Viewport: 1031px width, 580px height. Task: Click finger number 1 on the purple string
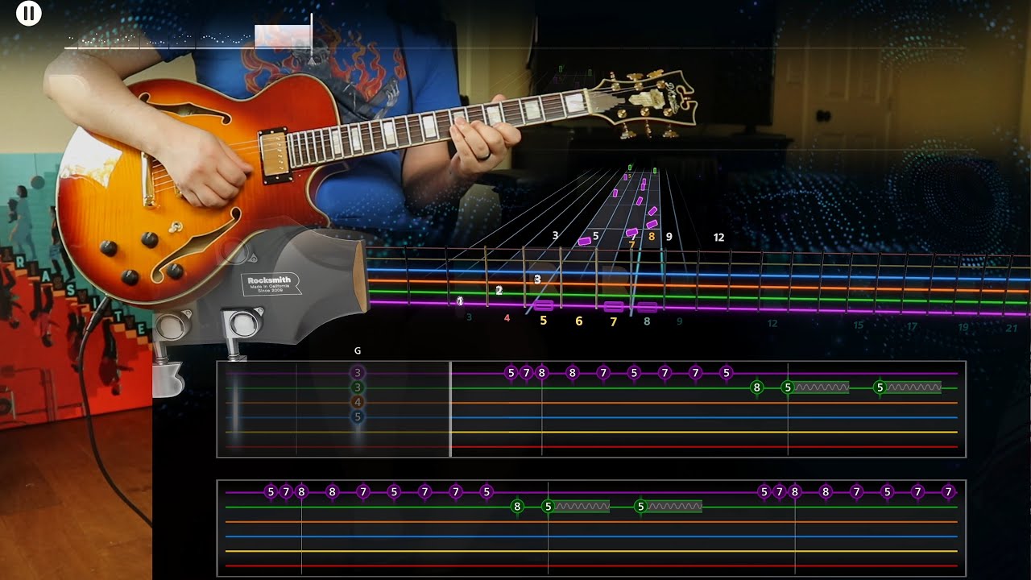pyautogui.click(x=460, y=301)
